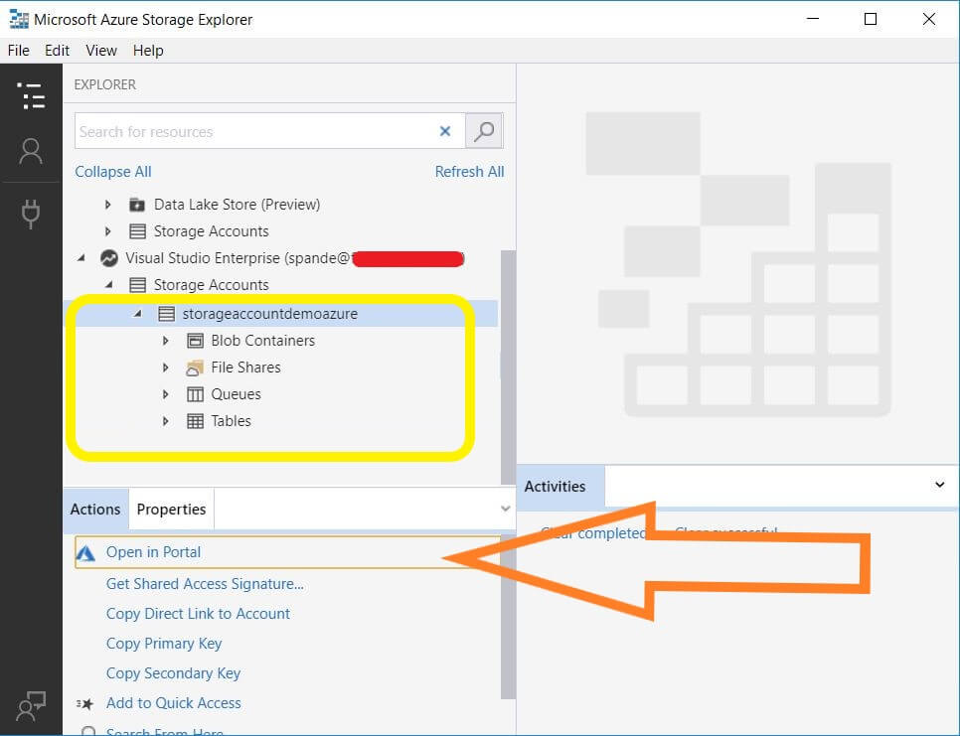Screen dimensions: 960x736
Task: Collapse the Actions/Properties panel chevron
Action: [505, 509]
